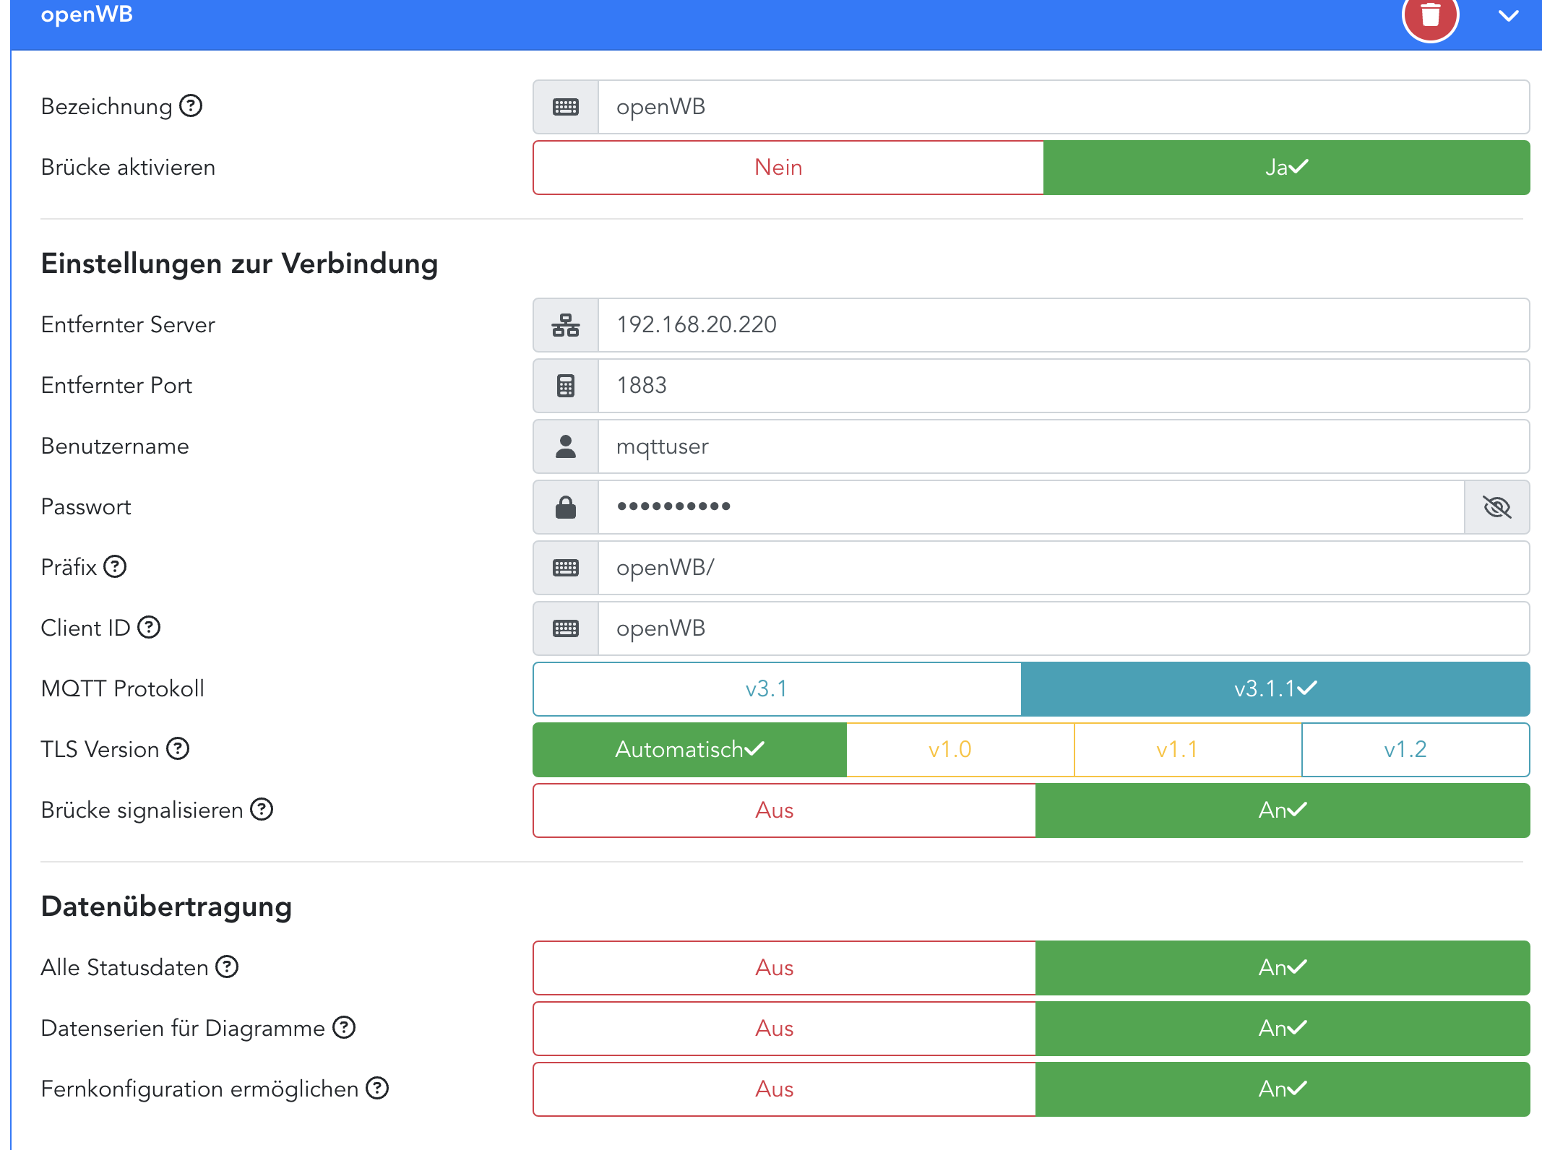1542x1150 pixels.
Task: Open help for Bezeichnung label
Action: coord(191,106)
